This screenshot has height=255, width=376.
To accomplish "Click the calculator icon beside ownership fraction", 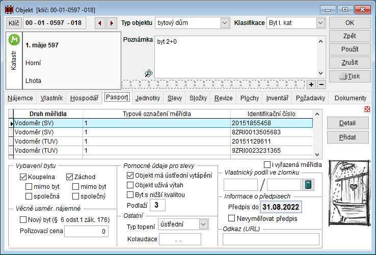I will point(308,184).
